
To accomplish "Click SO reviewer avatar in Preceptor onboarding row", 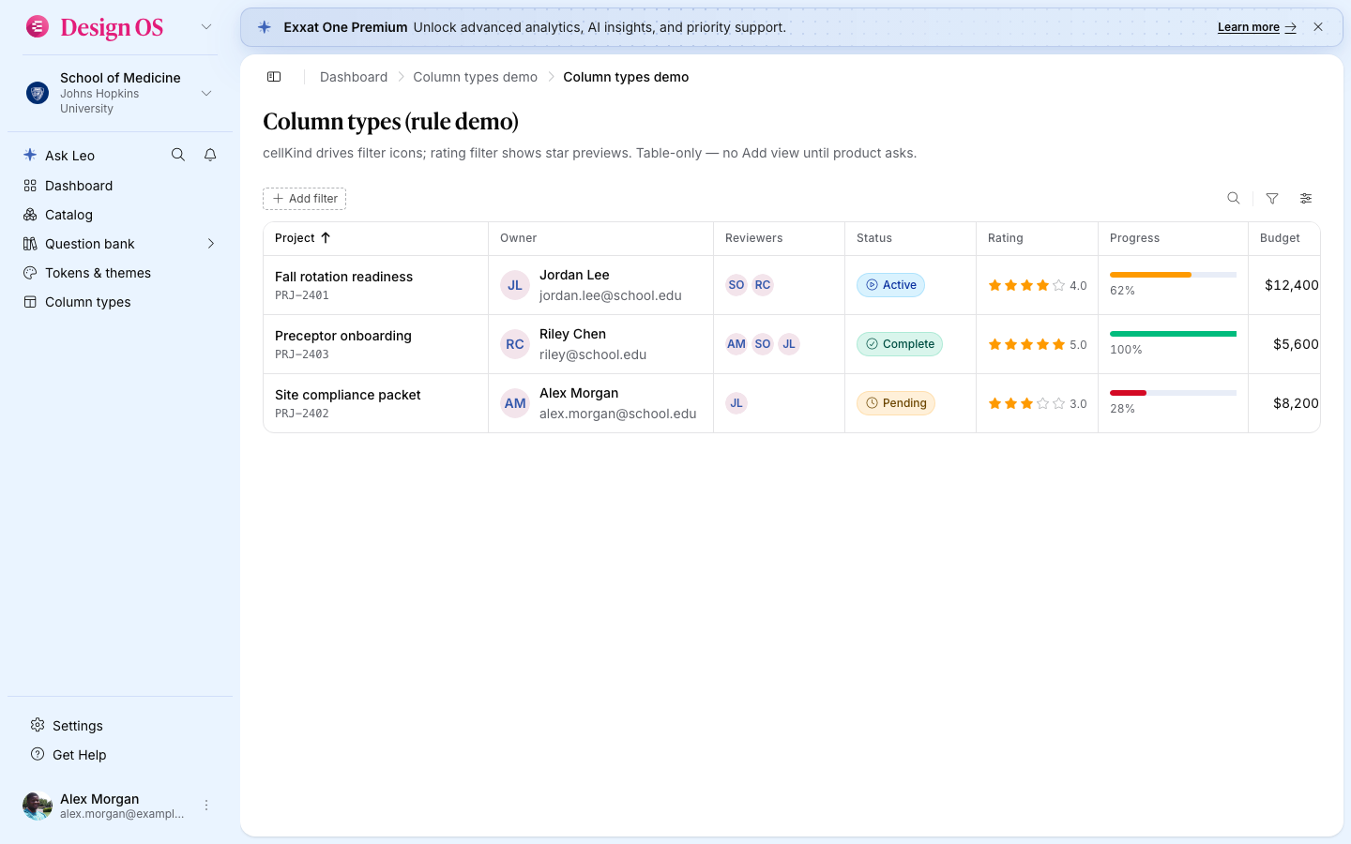I will (x=763, y=344).
